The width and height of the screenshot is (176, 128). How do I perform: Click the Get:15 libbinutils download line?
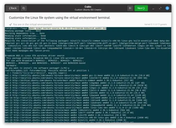pos(67,110)
